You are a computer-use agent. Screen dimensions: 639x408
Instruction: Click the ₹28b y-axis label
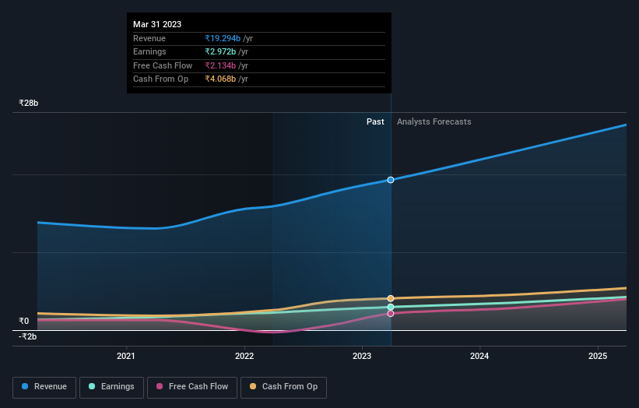pos(29,103)
